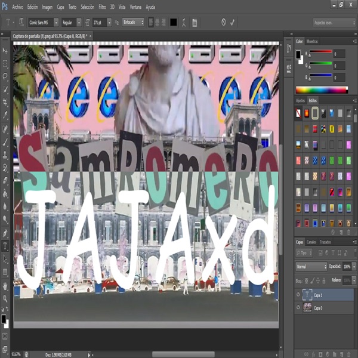Switch to the Muestras tab
Image resolution: width=358 pixels, height=358 pixels.
312,41
